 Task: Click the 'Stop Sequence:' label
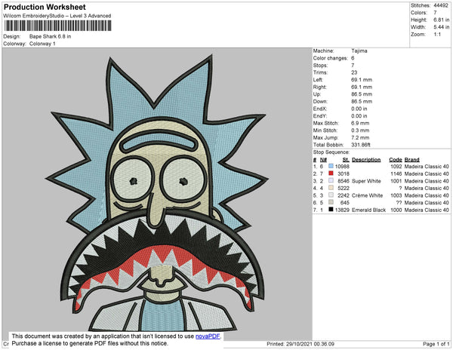[x=331, y=152]
